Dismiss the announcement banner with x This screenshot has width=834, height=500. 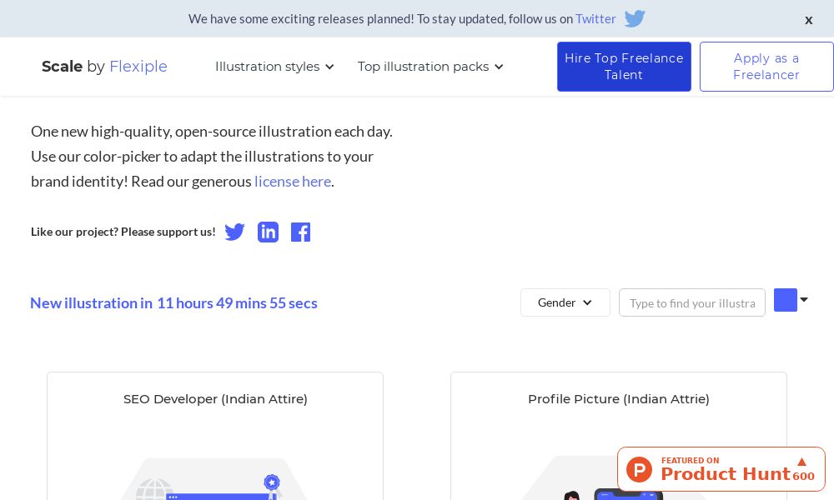[808, 20]
